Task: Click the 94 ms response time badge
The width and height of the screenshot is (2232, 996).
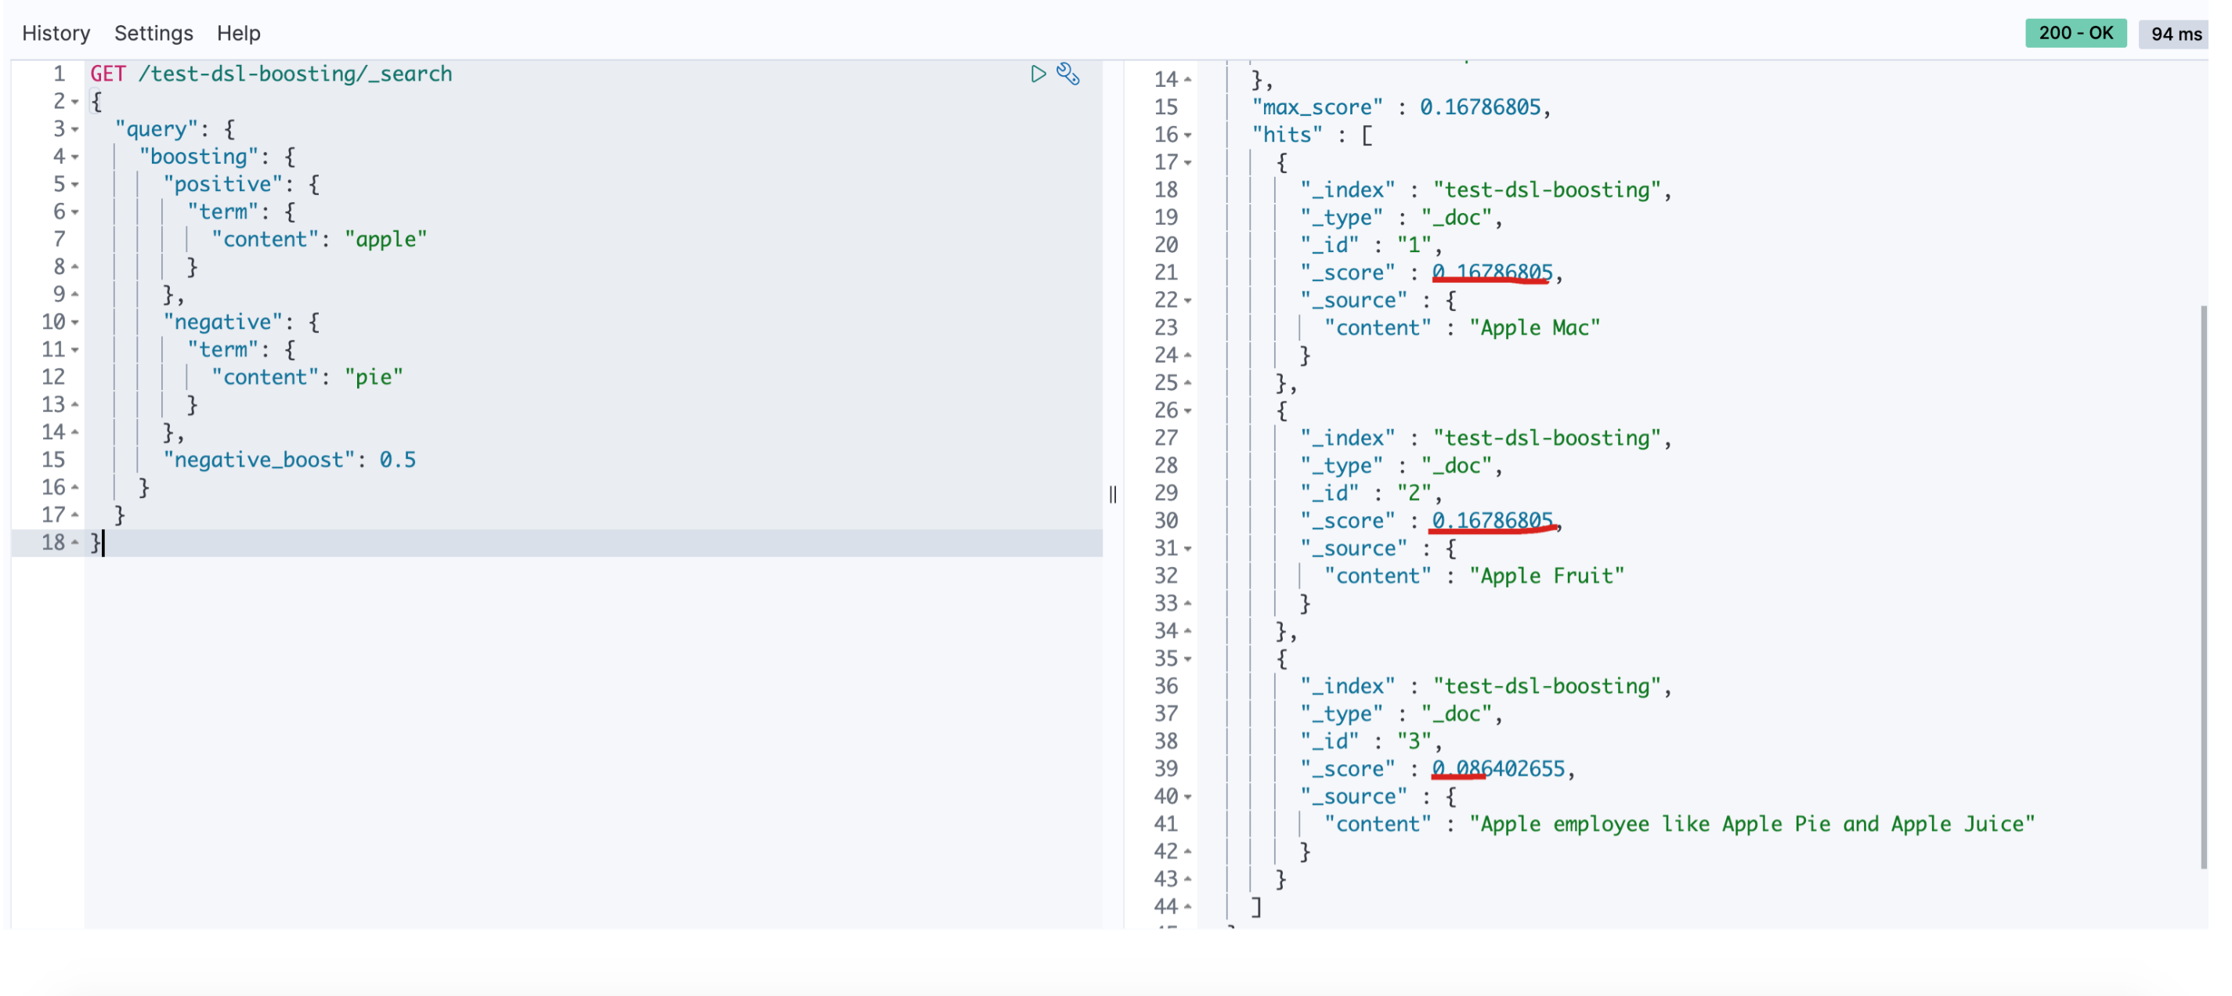Action: [2176, 34]
